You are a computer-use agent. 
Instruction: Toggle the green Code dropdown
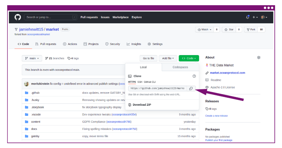(189, 58)
